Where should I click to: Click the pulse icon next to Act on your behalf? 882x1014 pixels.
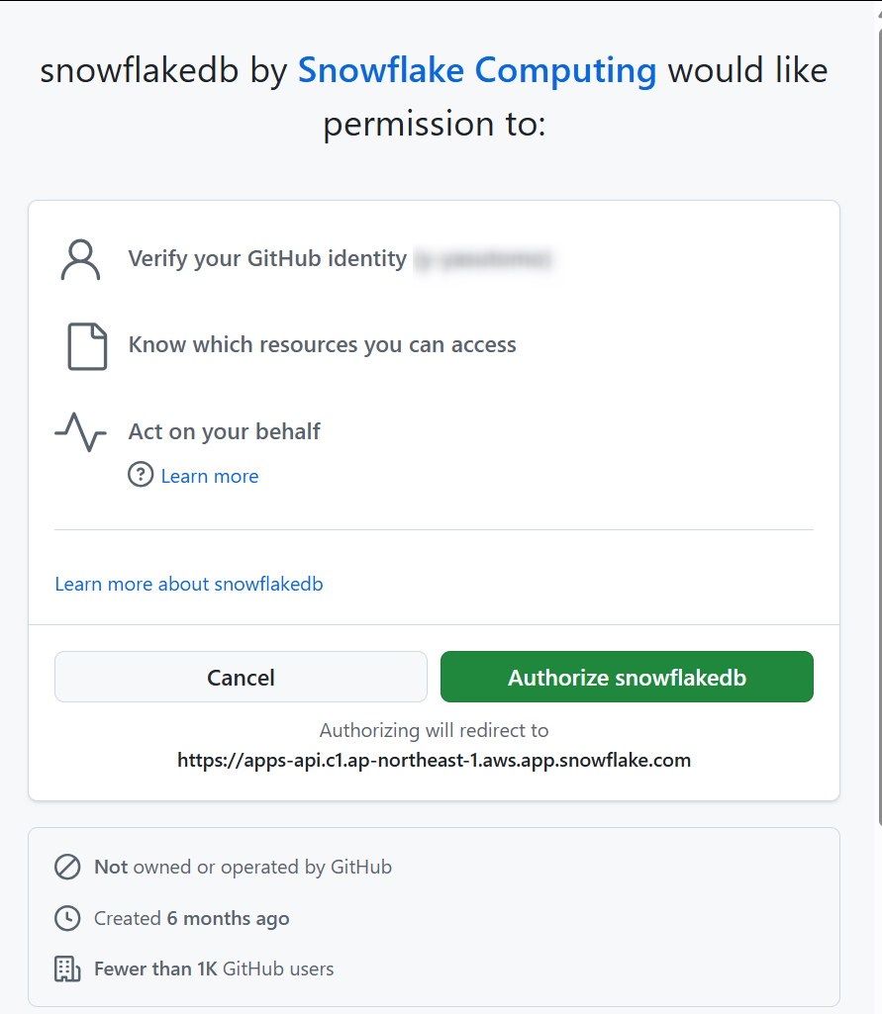coord(80,431)
